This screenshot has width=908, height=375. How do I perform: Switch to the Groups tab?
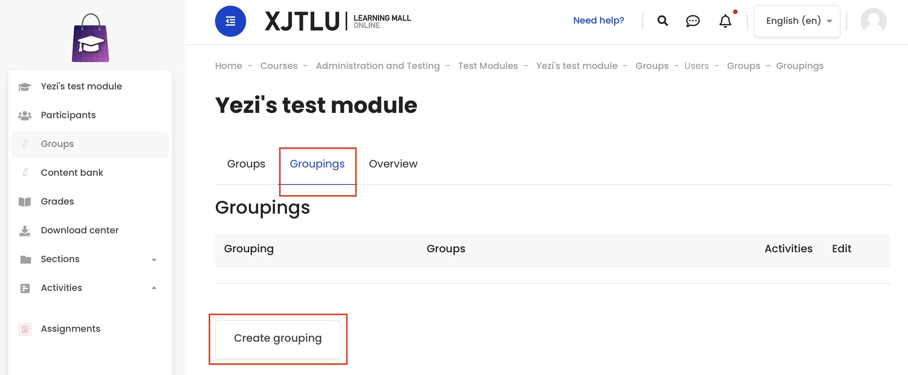pos(246,164)
